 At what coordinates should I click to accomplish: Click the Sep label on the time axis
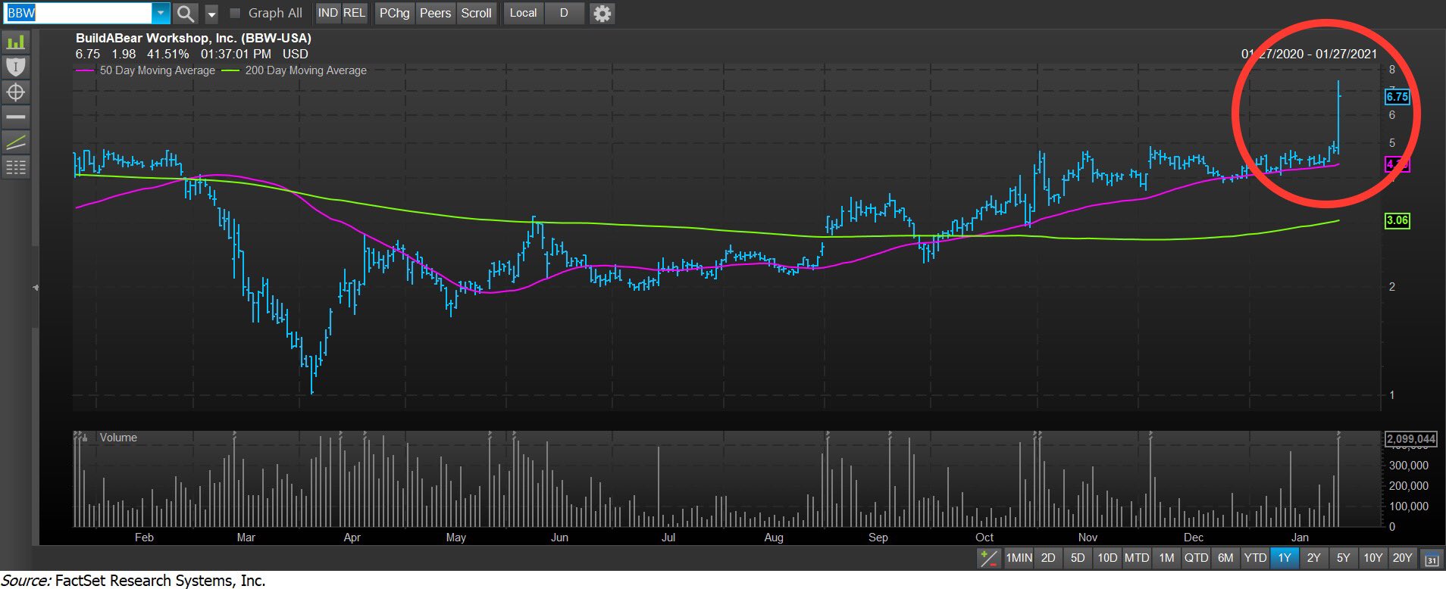coord(878,538)
